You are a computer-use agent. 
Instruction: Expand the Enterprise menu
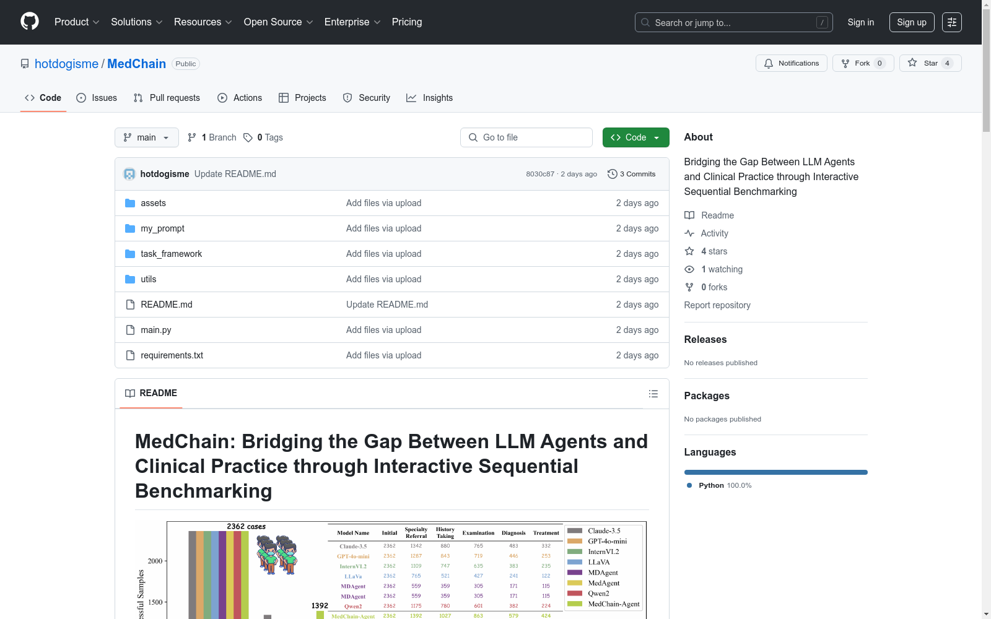pos(352,22)
